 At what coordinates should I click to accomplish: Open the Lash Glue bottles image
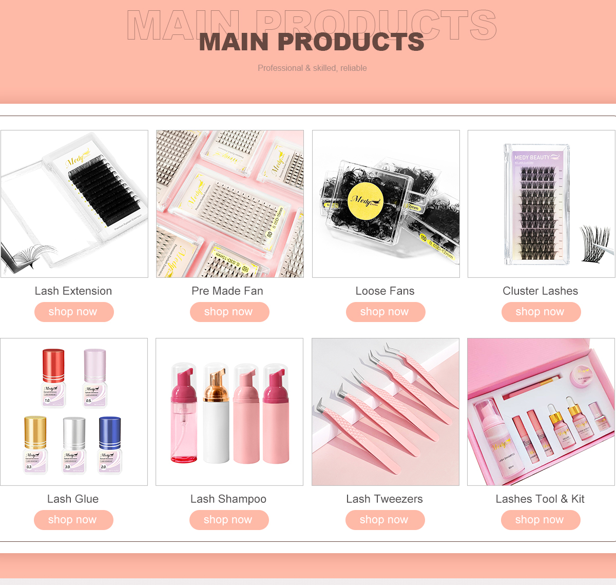(74, 412)
